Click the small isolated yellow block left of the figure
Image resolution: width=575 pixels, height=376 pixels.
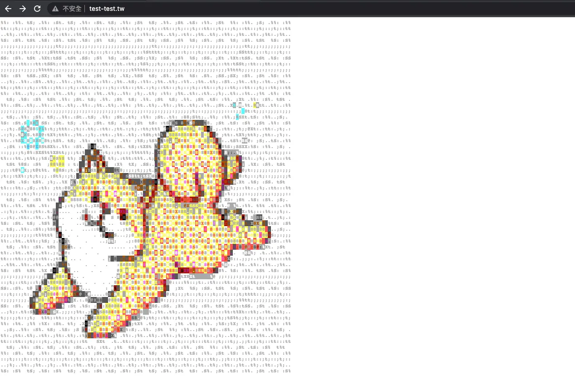pyautogui.click(x=58, y=159)
